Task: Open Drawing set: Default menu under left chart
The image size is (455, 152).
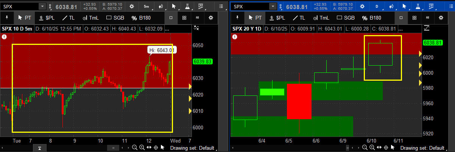Action: [x=193, y=148]
